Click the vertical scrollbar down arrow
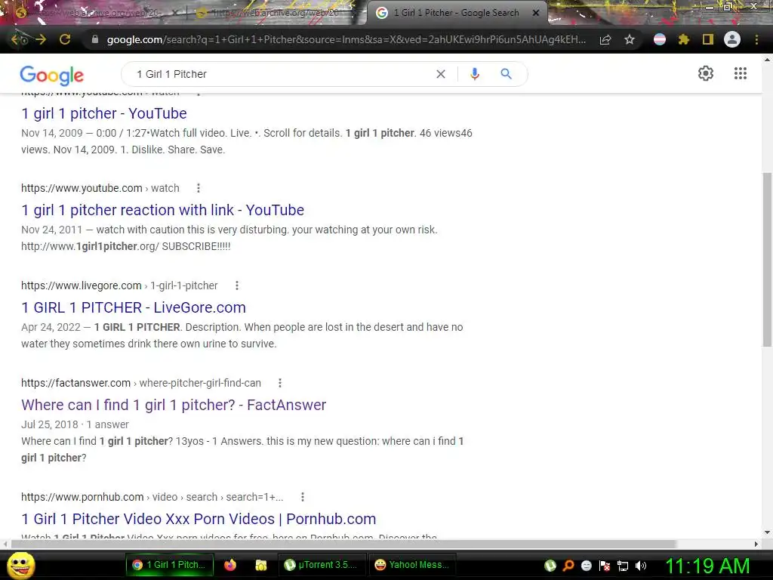This screenshot has height=580, width=773. click(x=767, y=532)
